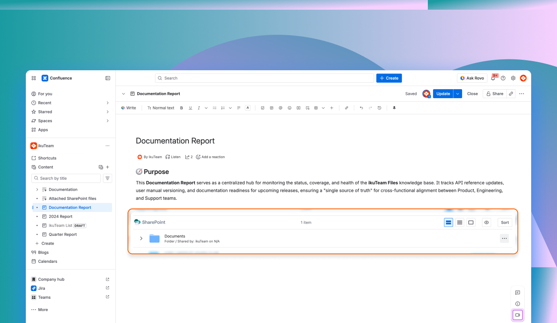
Task: Focus the top Search field
Action: click(x=264, y=78)
